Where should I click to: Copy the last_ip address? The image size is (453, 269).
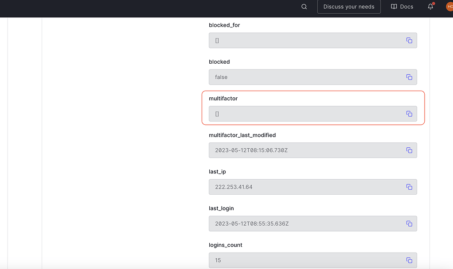(409, 187)
